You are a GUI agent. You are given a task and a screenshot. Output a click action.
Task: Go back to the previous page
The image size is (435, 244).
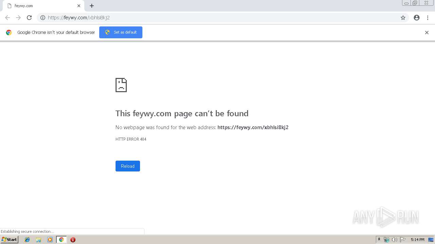click(7, 18)
